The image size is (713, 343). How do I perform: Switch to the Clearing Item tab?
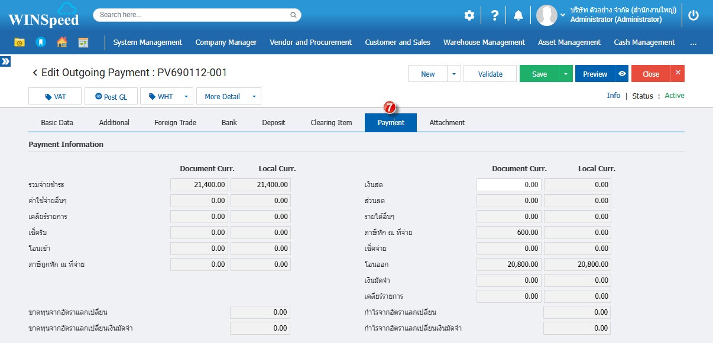tap(331, 123)
